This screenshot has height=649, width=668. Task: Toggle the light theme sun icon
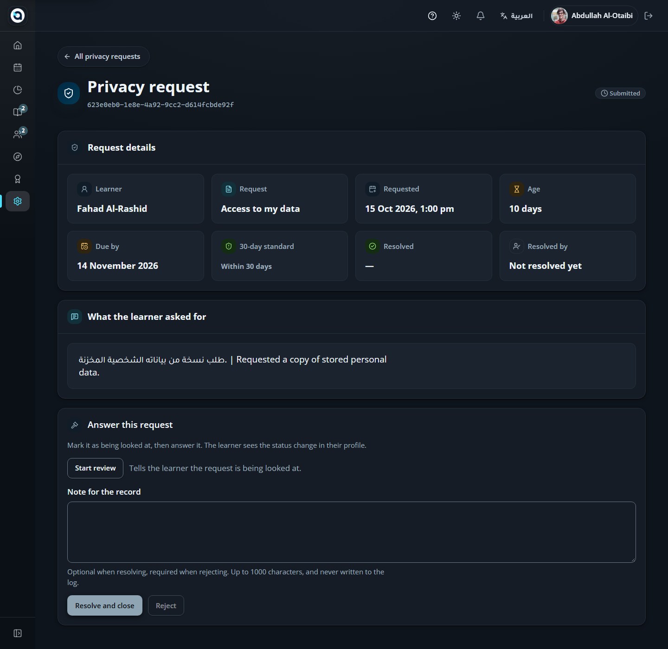[456, 16]
